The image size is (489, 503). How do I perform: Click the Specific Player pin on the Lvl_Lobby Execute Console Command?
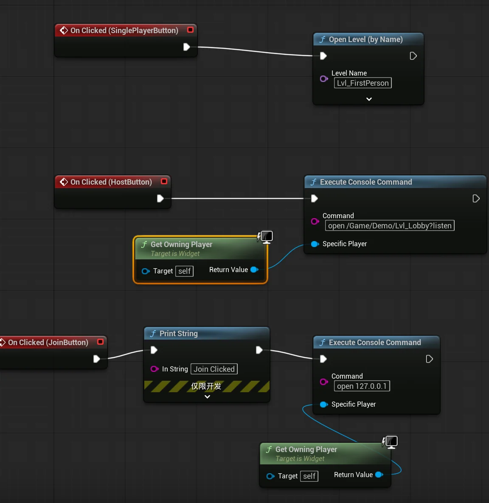[x=315, y=244]
